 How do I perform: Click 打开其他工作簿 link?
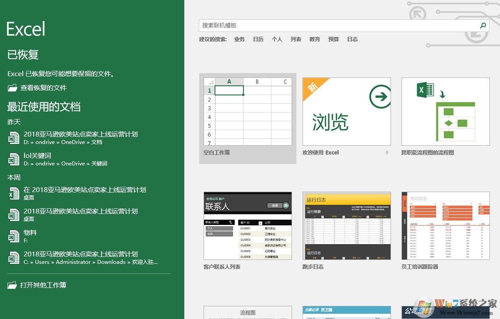(43, 285)
